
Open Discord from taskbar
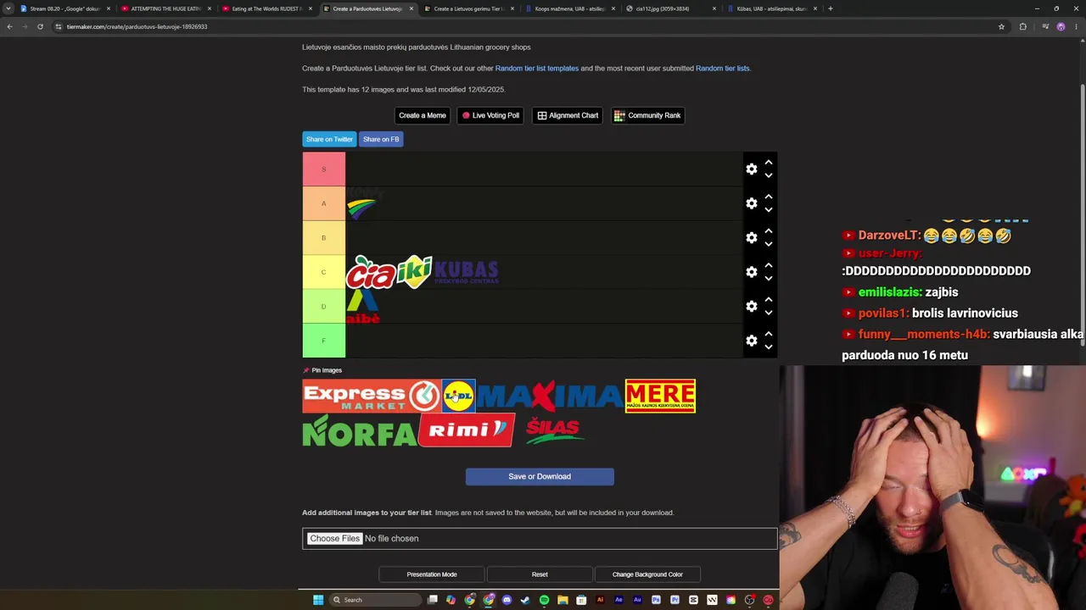(507, 600)
